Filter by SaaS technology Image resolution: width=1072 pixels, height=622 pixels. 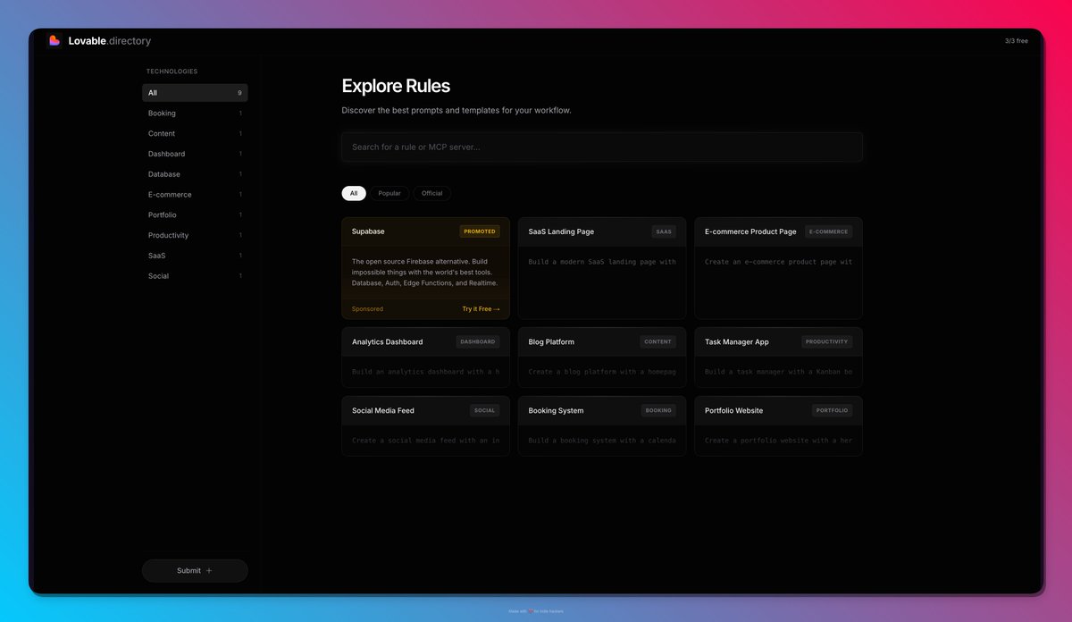click(x=195, y=256)
